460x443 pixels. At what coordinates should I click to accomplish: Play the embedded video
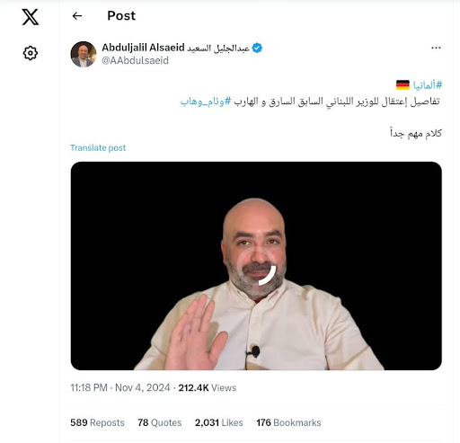pyautogui.click(x=256, y=266)
